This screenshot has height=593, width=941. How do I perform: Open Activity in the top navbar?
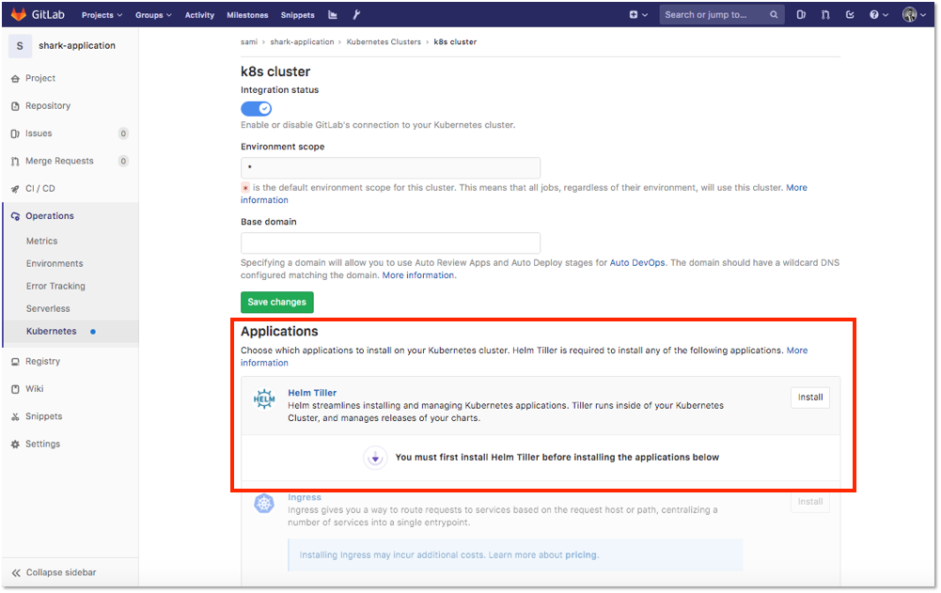[x=199, y=15]
